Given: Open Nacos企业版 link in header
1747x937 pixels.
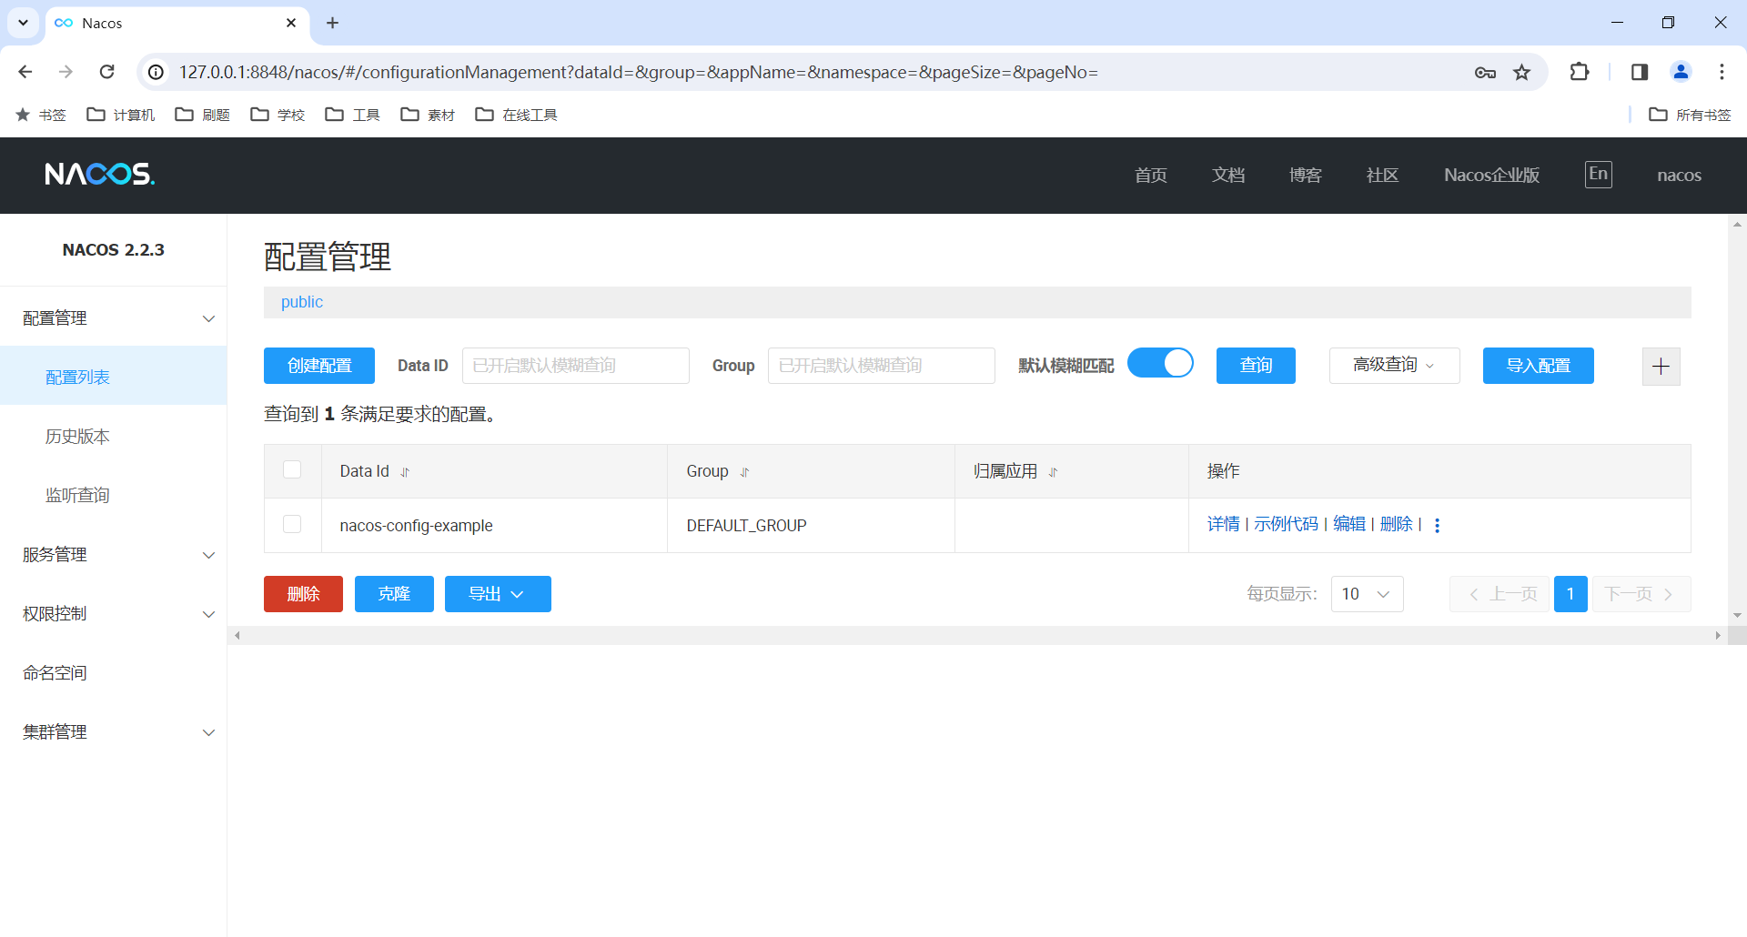Looking at the screenshot, I should pyautogui.click(x=1491, y=175).
